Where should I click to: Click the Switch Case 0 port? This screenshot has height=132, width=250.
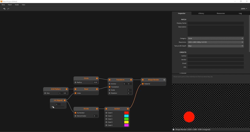coord(106,113)
